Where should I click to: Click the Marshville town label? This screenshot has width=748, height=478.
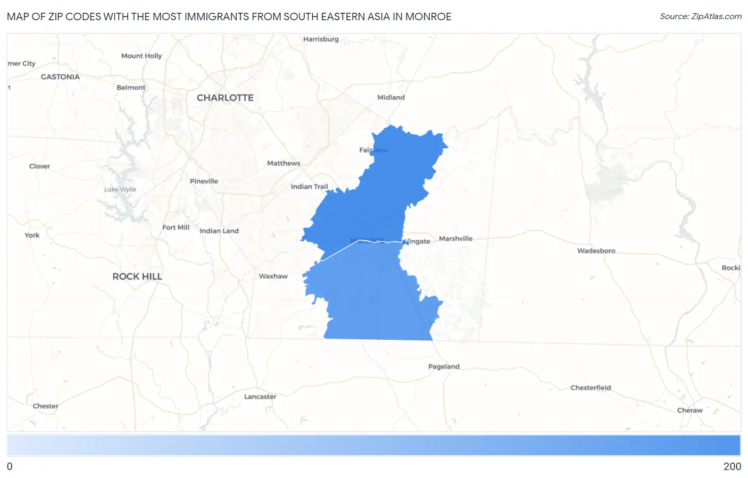click(x=455, y=239)
